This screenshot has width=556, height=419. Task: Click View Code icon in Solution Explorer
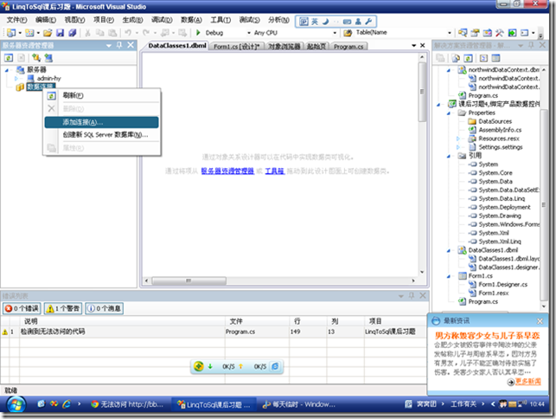[483, 58]
